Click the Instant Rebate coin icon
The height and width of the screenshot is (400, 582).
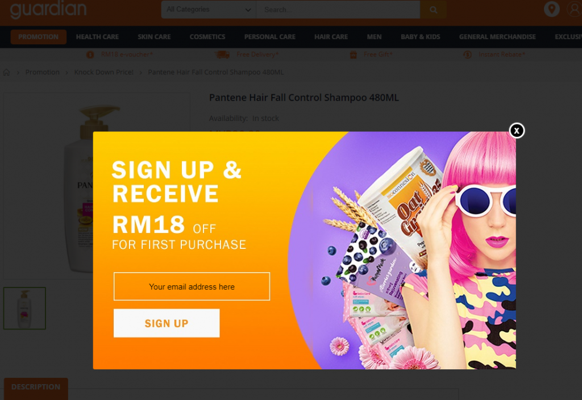tap(467, 55)
